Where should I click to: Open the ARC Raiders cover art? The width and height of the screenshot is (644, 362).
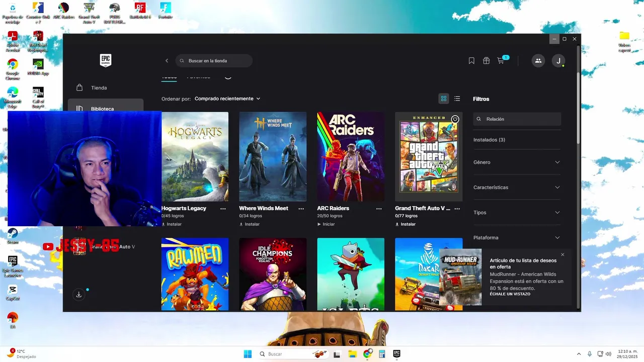point(351,156)
